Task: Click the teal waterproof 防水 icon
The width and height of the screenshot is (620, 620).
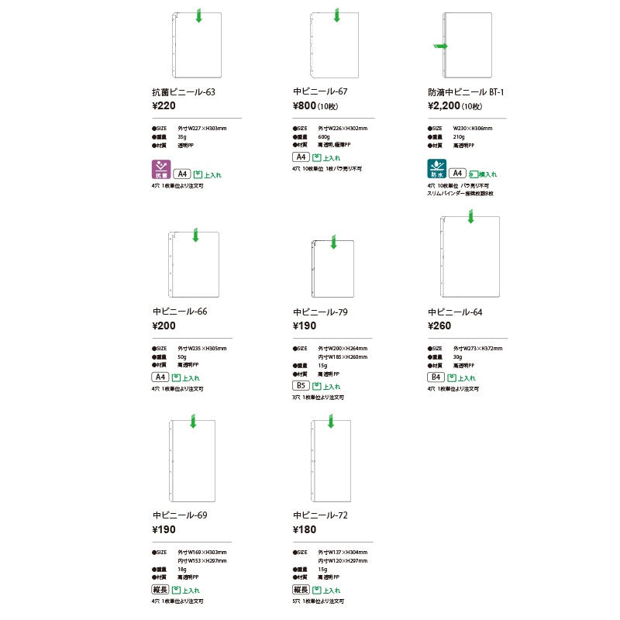Action: click(436, 168)
